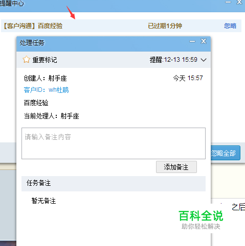Click the 提醒:12-13 15:59 time value
245x246 pixels.
(173, 60)
